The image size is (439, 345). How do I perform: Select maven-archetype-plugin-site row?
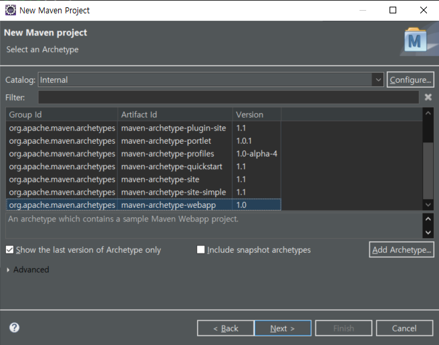[144, 128]
